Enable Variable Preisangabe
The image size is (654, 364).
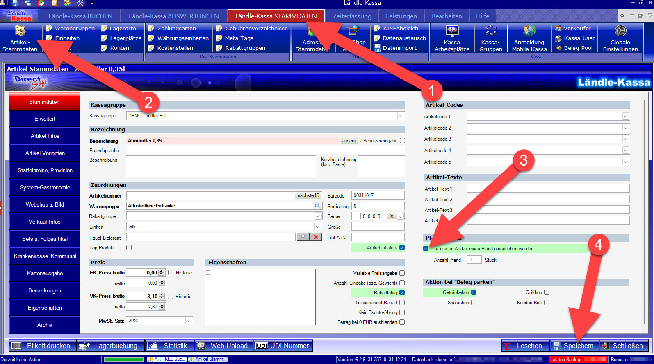(x=402, y=273)
